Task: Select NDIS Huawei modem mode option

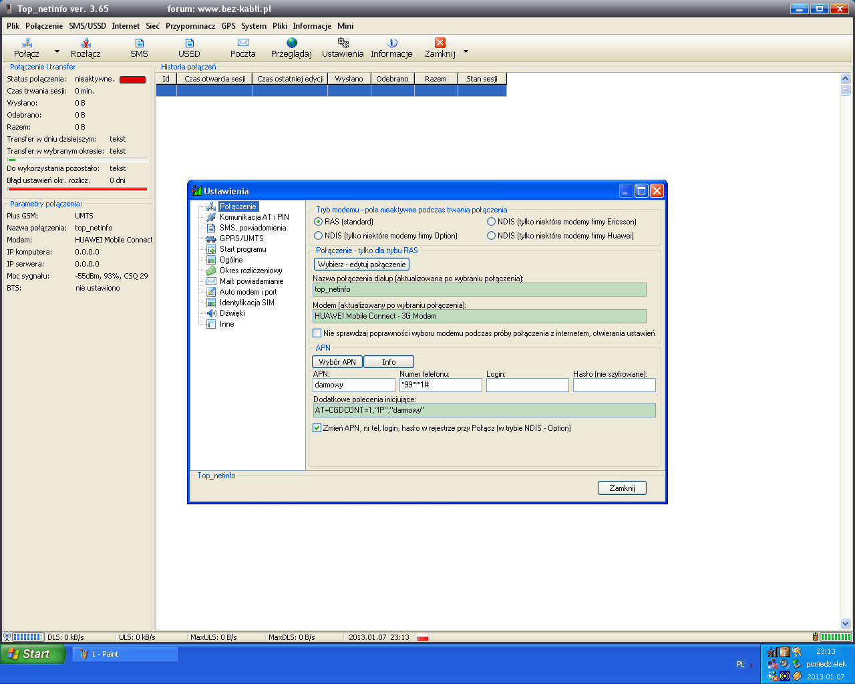Action: [x=492, y=236]
